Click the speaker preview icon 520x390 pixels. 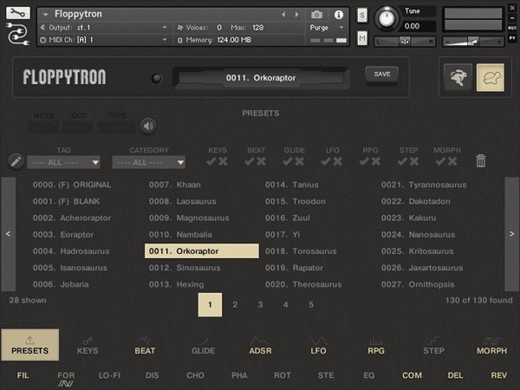click(x=148, y=126)
